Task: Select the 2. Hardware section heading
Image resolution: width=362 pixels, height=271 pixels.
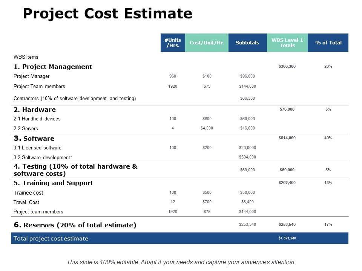Action: (35, 110)
